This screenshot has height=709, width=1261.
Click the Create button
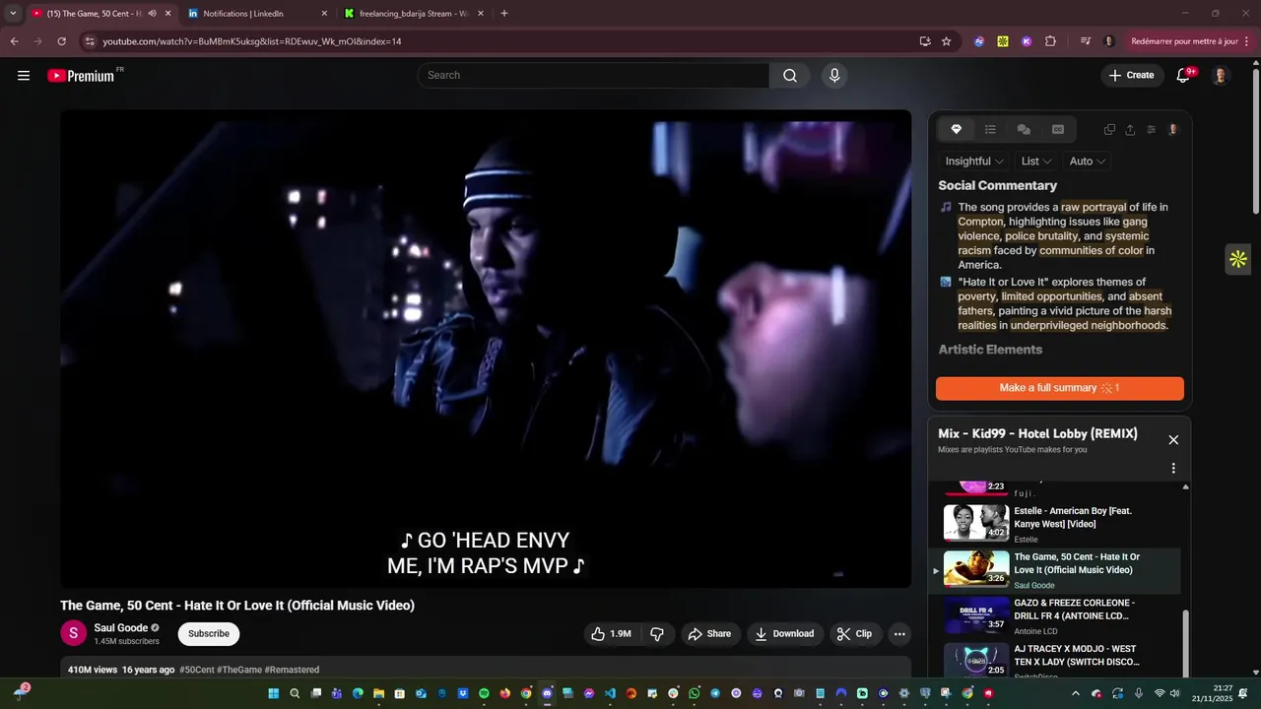(1131, 76)
